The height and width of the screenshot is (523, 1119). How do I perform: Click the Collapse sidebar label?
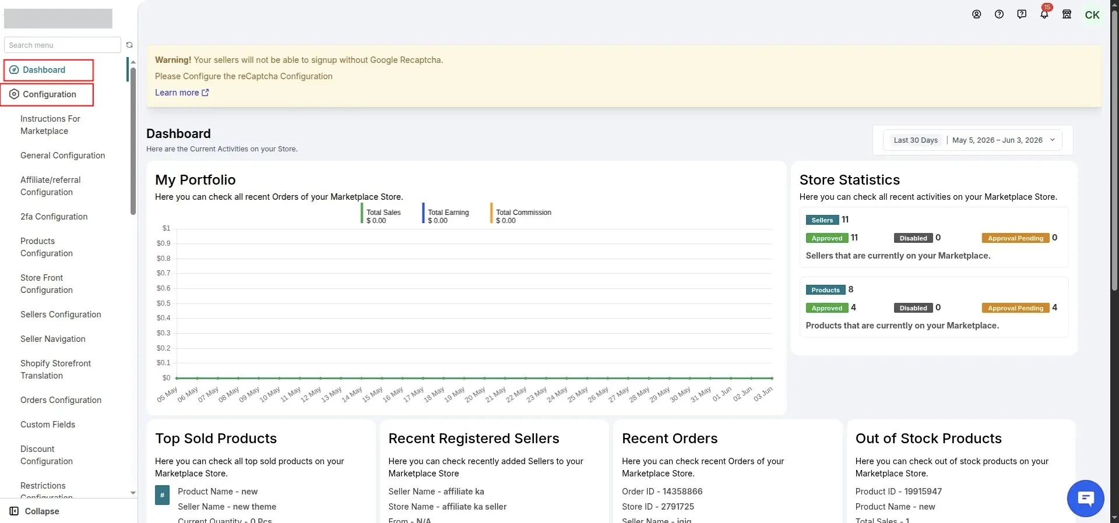coord(42,511)
